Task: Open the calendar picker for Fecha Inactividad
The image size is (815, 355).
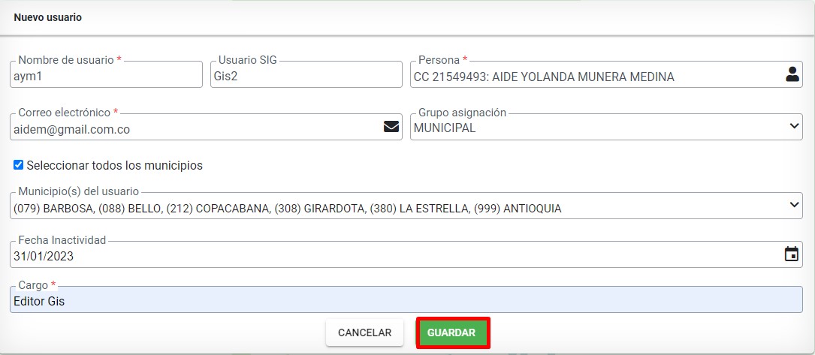Action: (x=791, y=254)
